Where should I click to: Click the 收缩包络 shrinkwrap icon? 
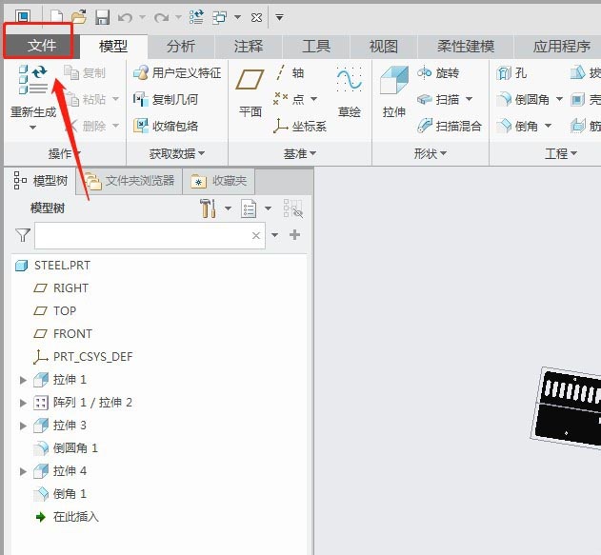pyautogui.click(x=141, y=126)
